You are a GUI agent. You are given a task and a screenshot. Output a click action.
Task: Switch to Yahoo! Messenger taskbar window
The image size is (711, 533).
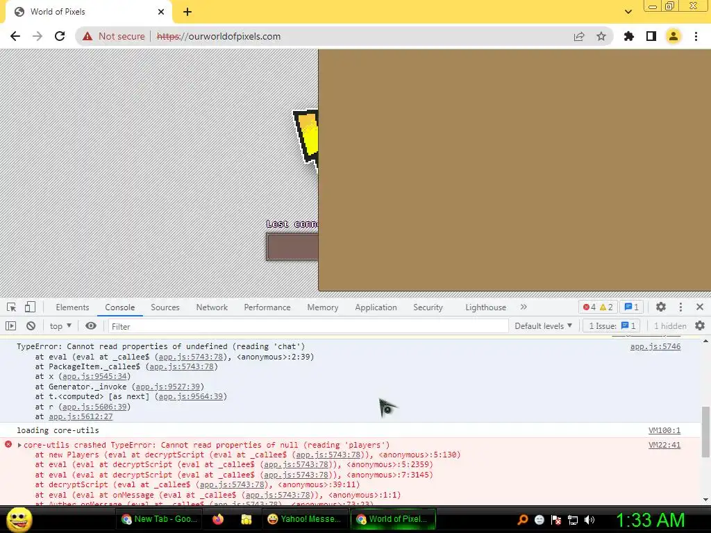point(304,519)
